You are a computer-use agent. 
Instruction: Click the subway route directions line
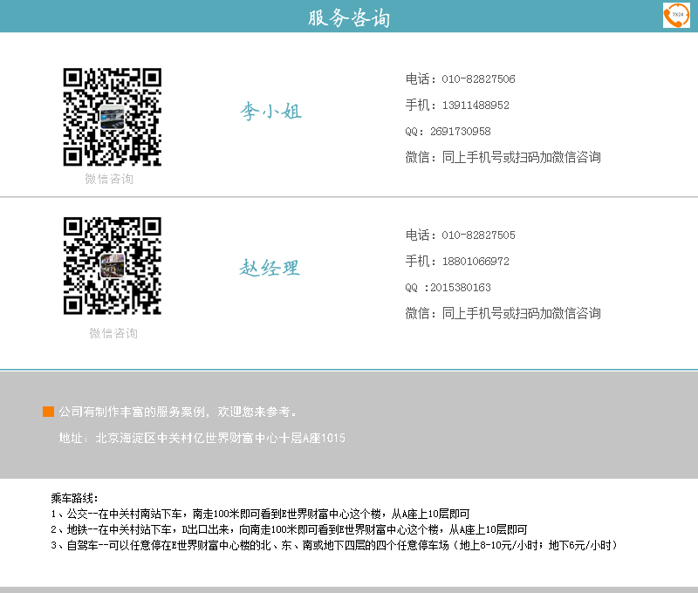(x=289, y=529)
